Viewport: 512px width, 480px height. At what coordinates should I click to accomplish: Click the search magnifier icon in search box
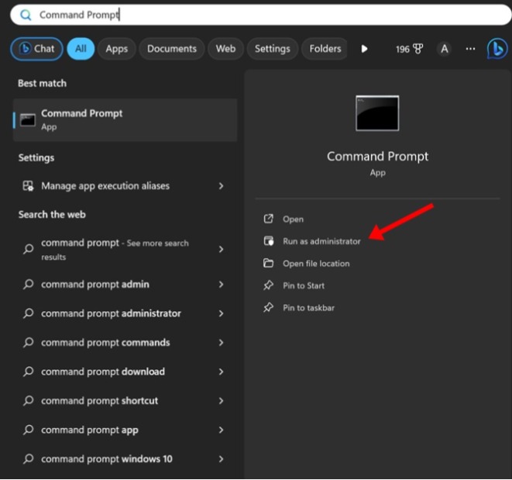point(26,15)
